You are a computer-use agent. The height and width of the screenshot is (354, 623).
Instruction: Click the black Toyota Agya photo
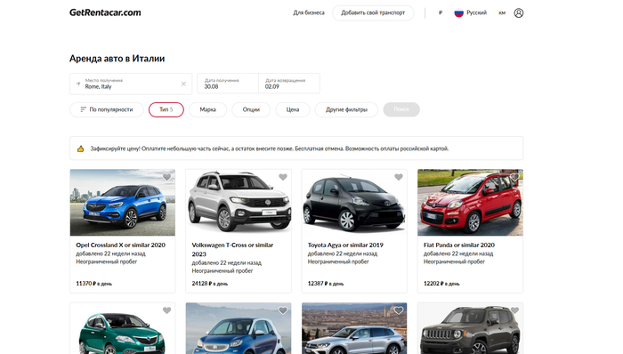(354, 203)
